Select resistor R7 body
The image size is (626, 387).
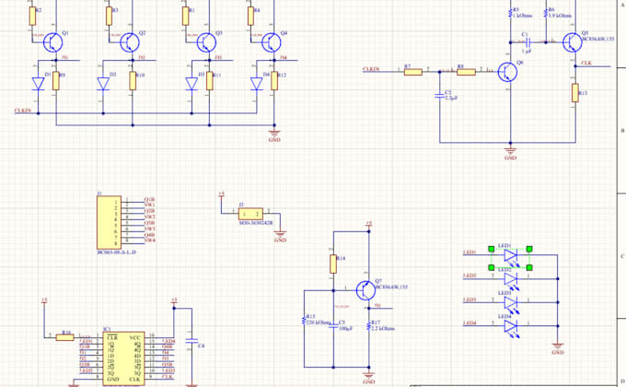pos(413,72)
